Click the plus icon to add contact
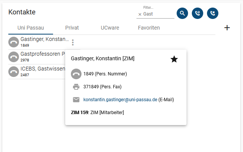243x152 pixels. pos(227,28)
